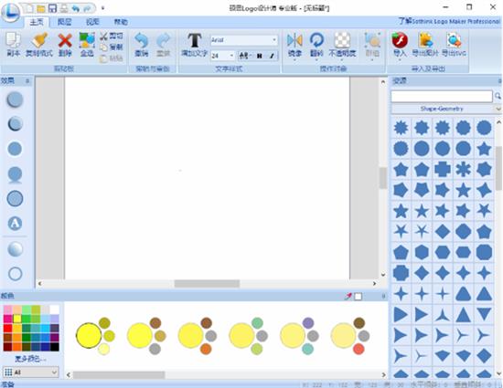The image size is (503, 388).
Task: Select the first yellow color scheme thumbnail
Action: pyautogui.click(x=95, y=336)
